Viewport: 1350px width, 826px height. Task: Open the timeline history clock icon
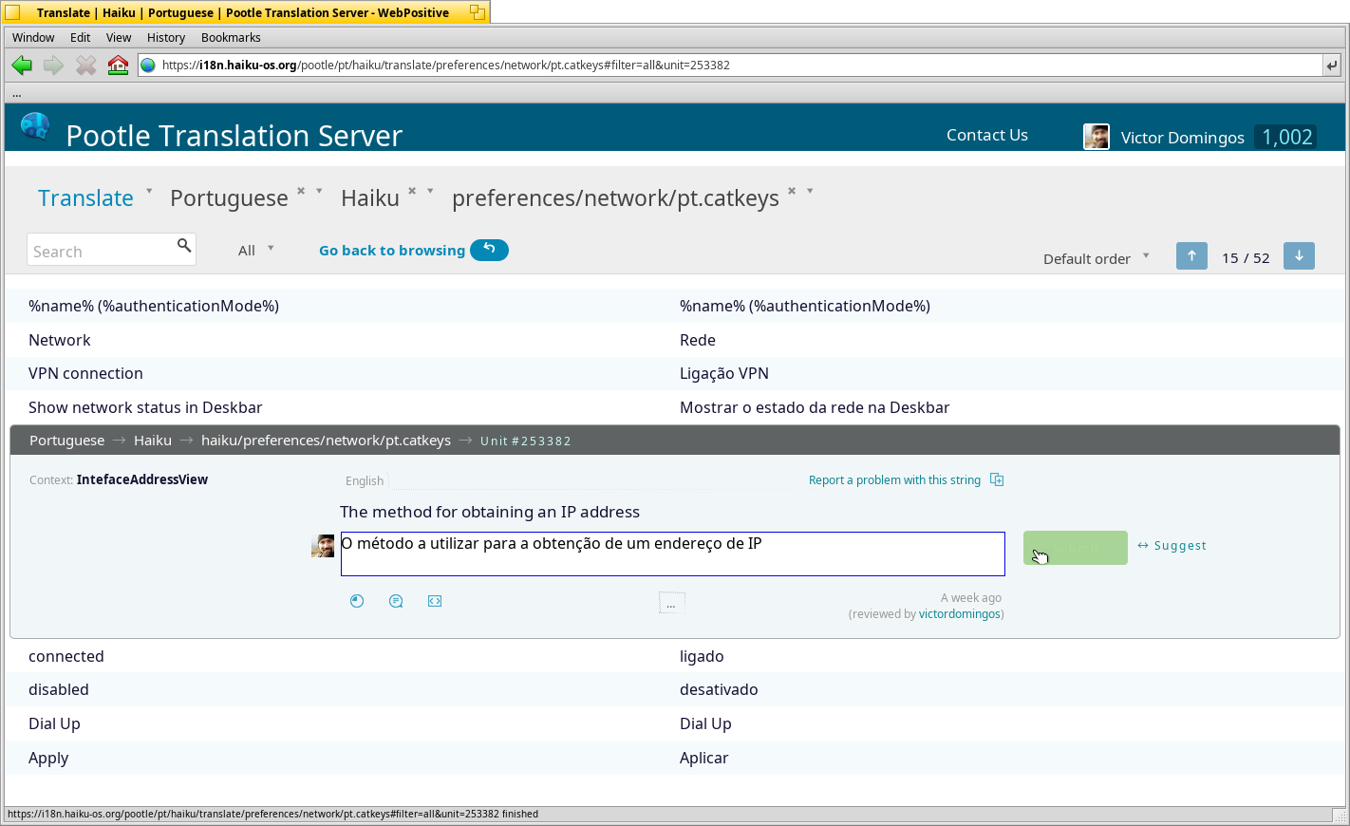357,601
